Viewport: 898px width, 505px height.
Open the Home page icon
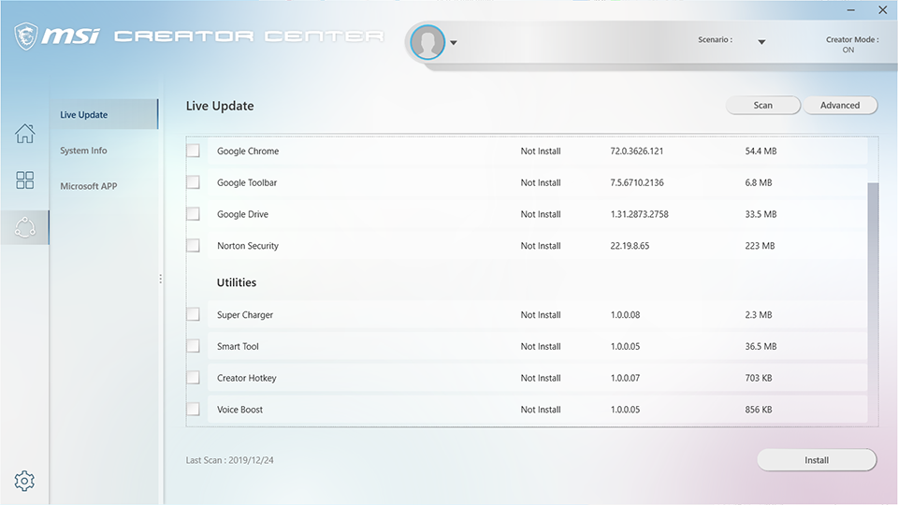click(x=24, y=134)
